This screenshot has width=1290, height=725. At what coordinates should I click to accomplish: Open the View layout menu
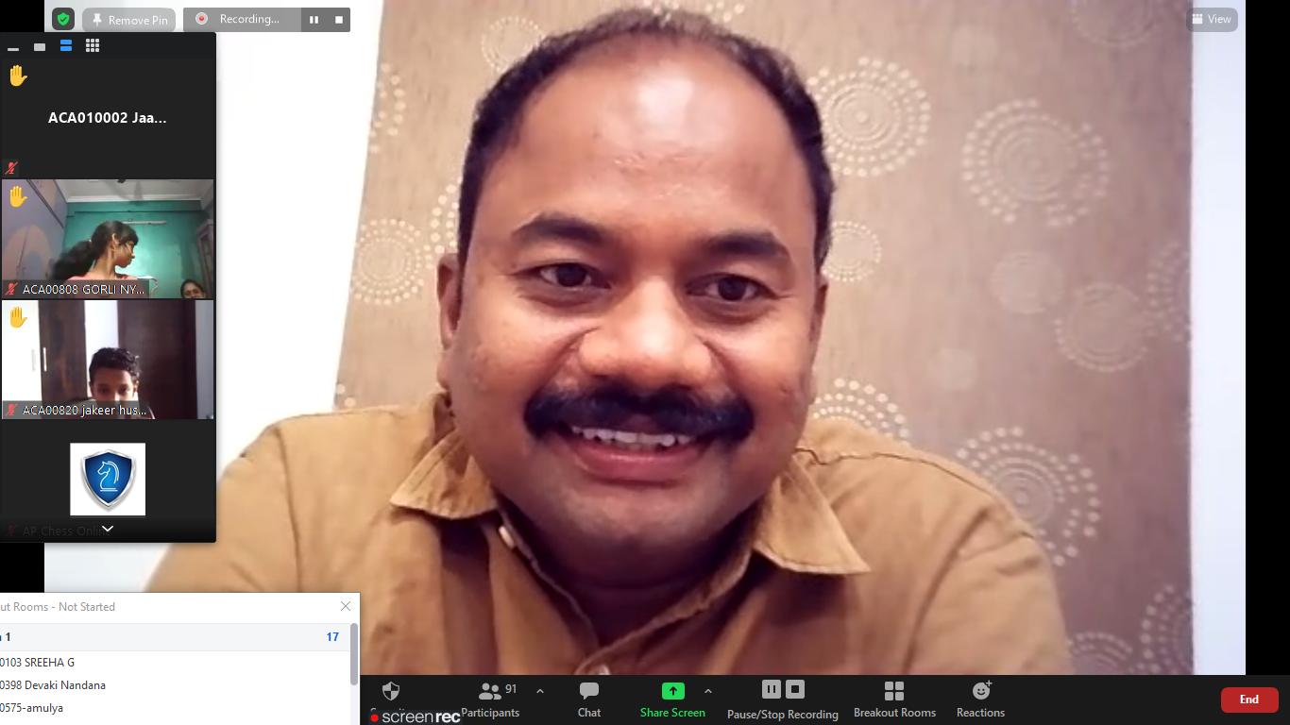1212,19
